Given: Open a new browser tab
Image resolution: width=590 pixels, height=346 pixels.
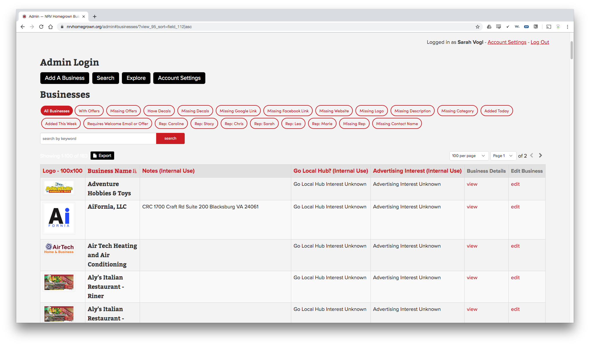Looking at the screenshot, I should point(95,17).
